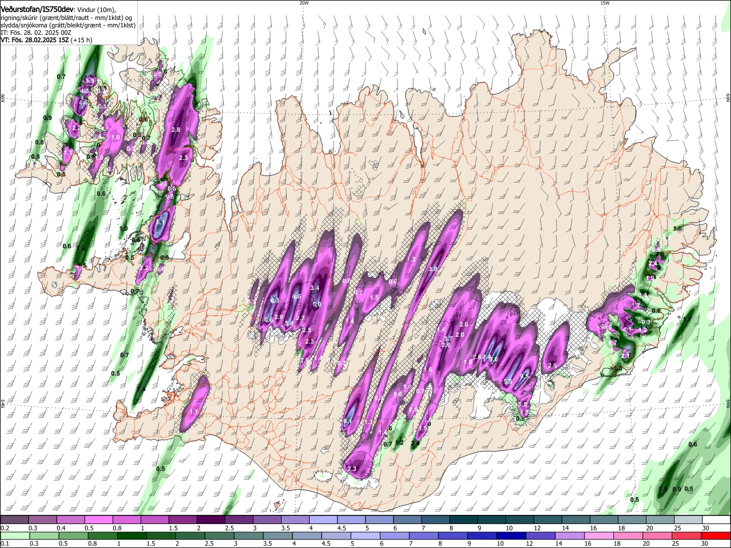The width and height of the screenshot is (731, 548).
Task: Click the pale lavender 4–4.5 snow legend swatch
Action: 323,520
